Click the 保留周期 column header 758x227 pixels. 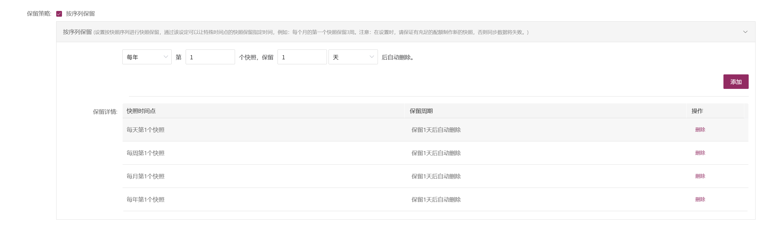421,111
